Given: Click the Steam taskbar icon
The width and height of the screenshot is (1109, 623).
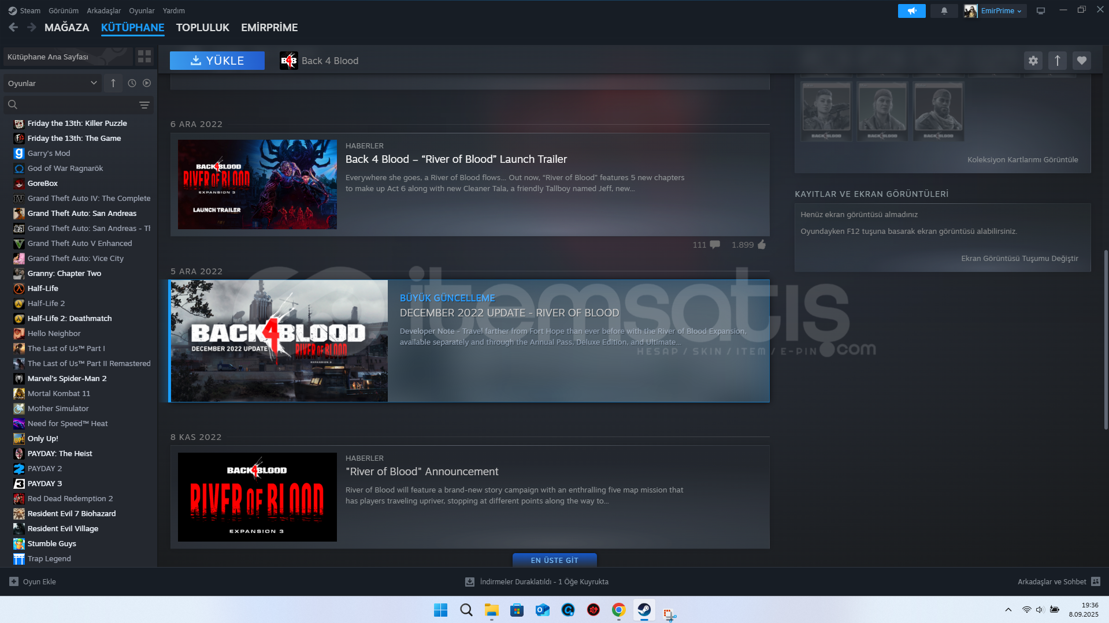Looking at the screenshot, I should (644, 610).
